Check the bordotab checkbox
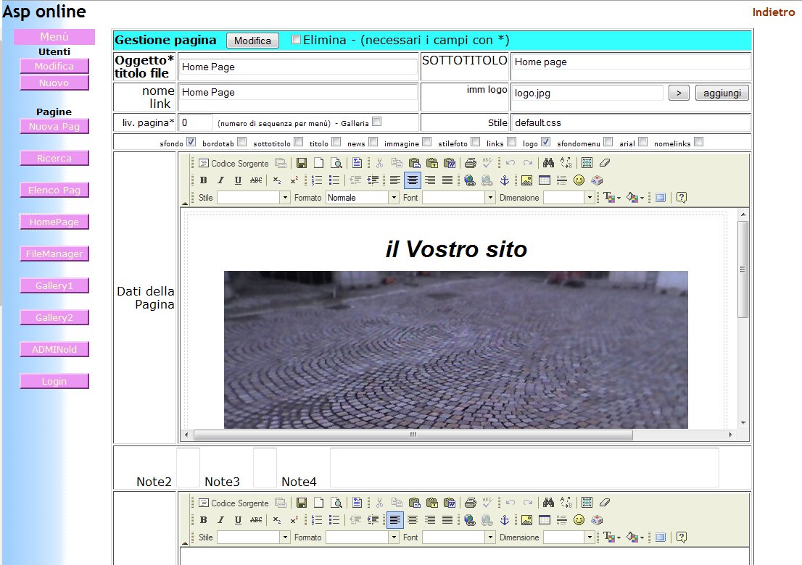Viewport: 802px width, 565px height. (242, 142)
